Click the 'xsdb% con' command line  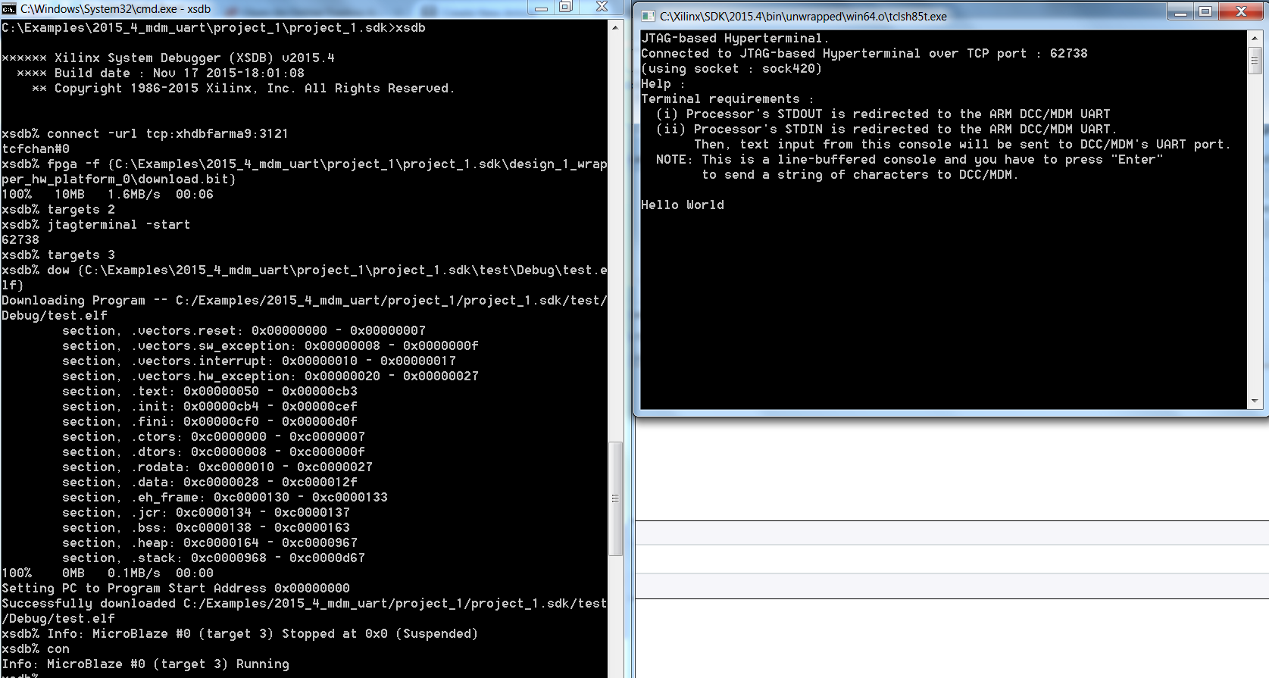pyautogui.click(x=36, y=648)
